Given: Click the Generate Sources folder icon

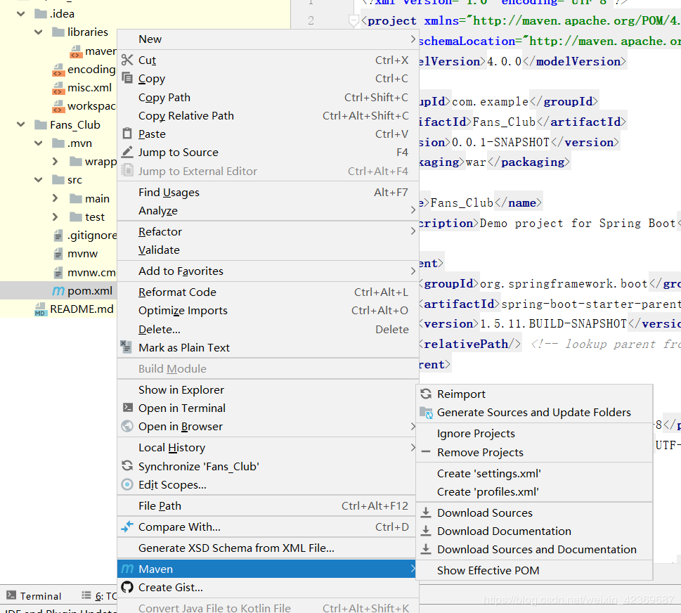Looking at the screenshot, I should 426,412.
